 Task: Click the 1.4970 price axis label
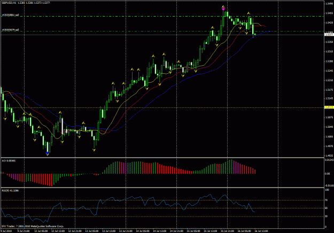(329, 146)
